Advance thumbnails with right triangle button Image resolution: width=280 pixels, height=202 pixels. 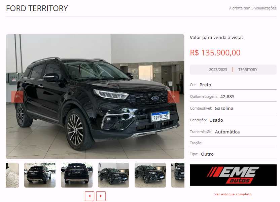pyautogui.click(x=101, y=196)
